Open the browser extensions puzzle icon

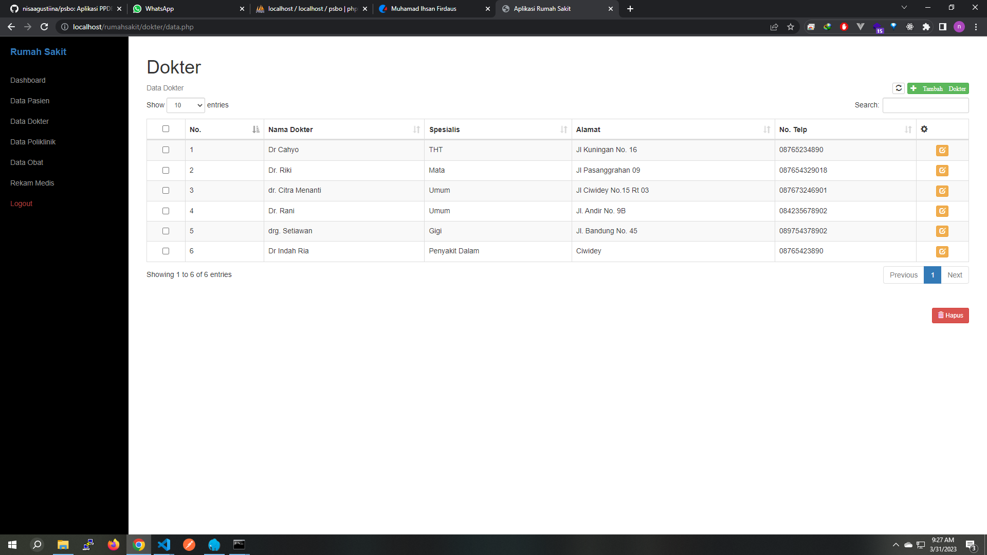point(926,27)
